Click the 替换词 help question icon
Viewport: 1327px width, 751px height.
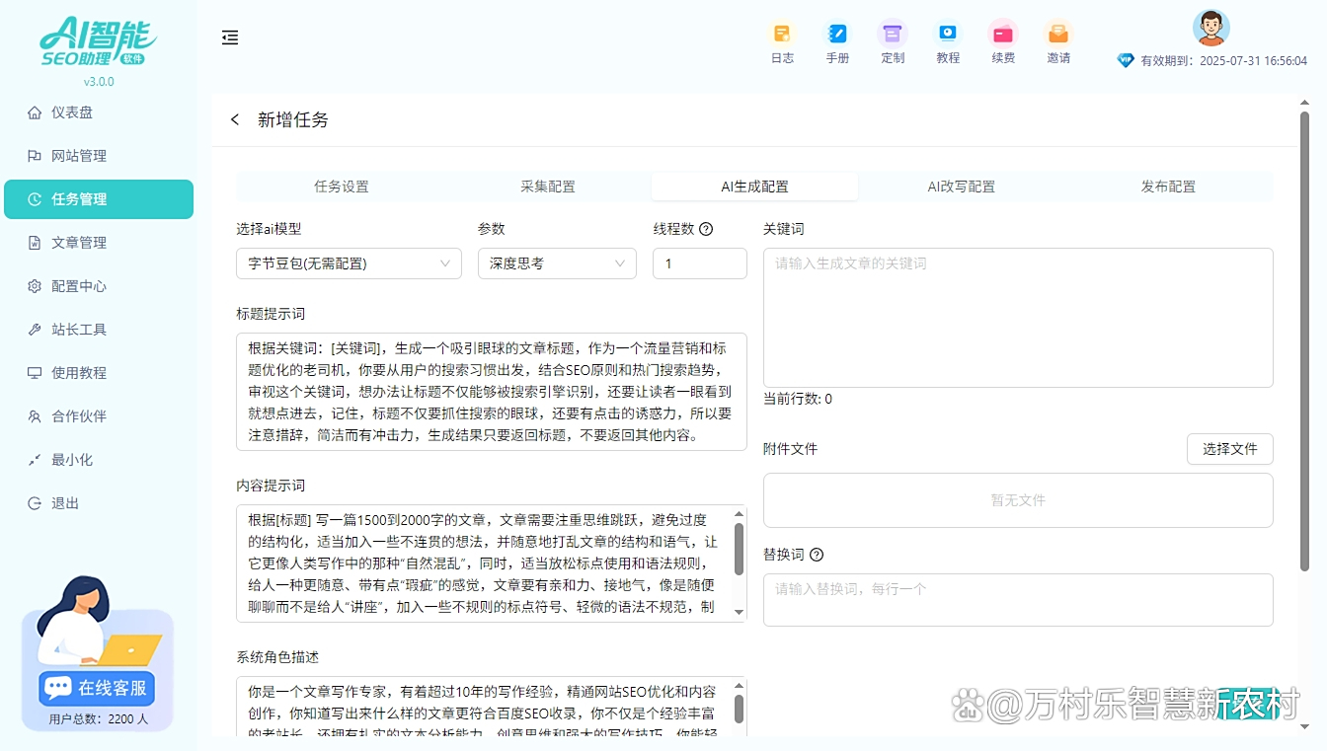coord(816,555)
